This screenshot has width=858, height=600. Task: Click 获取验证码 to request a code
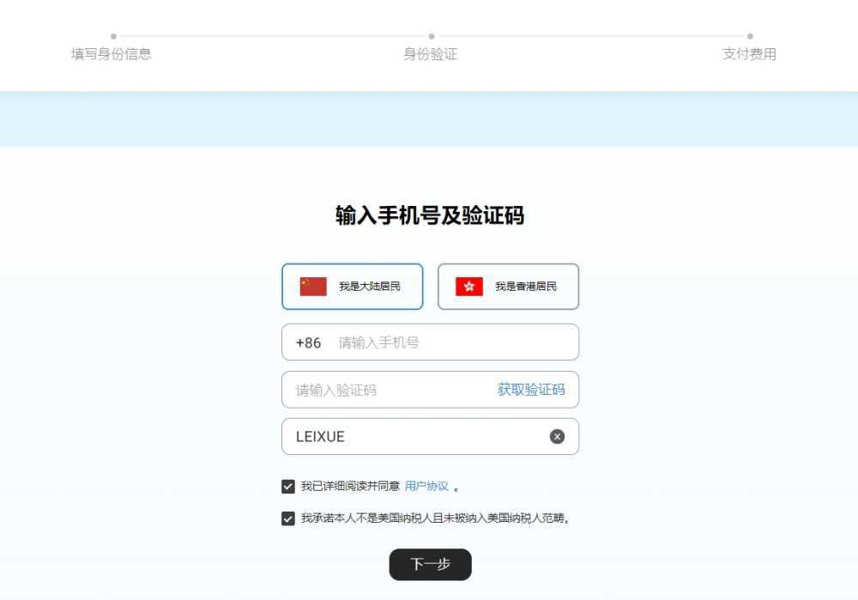pos(531,389)
